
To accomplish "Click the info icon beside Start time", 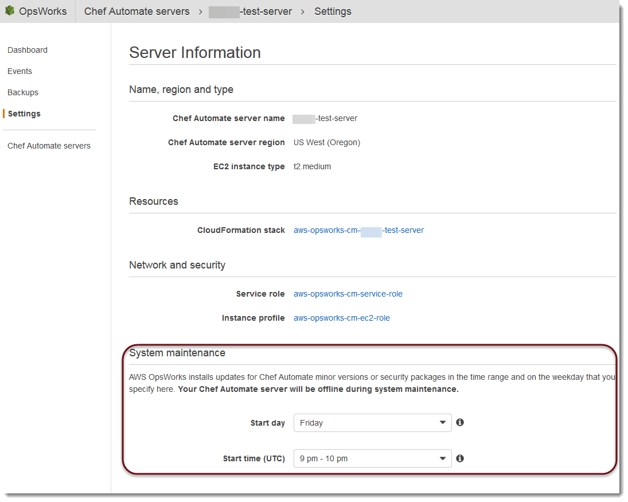I will pos(460,458).
